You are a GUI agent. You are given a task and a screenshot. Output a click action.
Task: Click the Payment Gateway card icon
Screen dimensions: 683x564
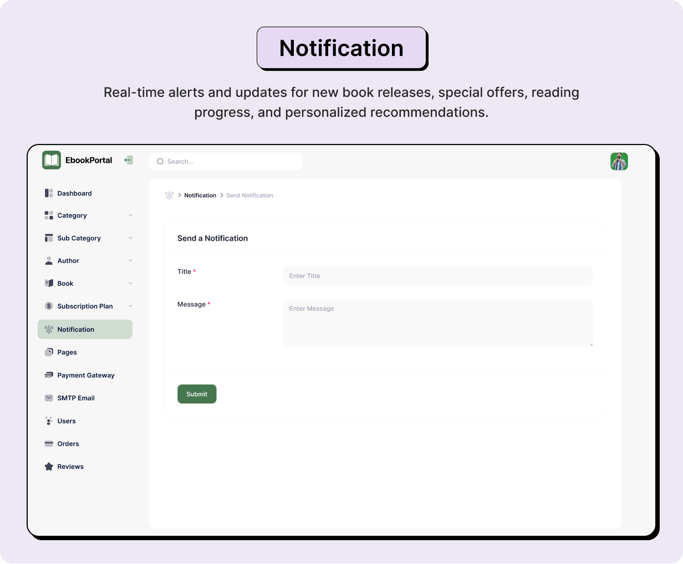point(49,375)
